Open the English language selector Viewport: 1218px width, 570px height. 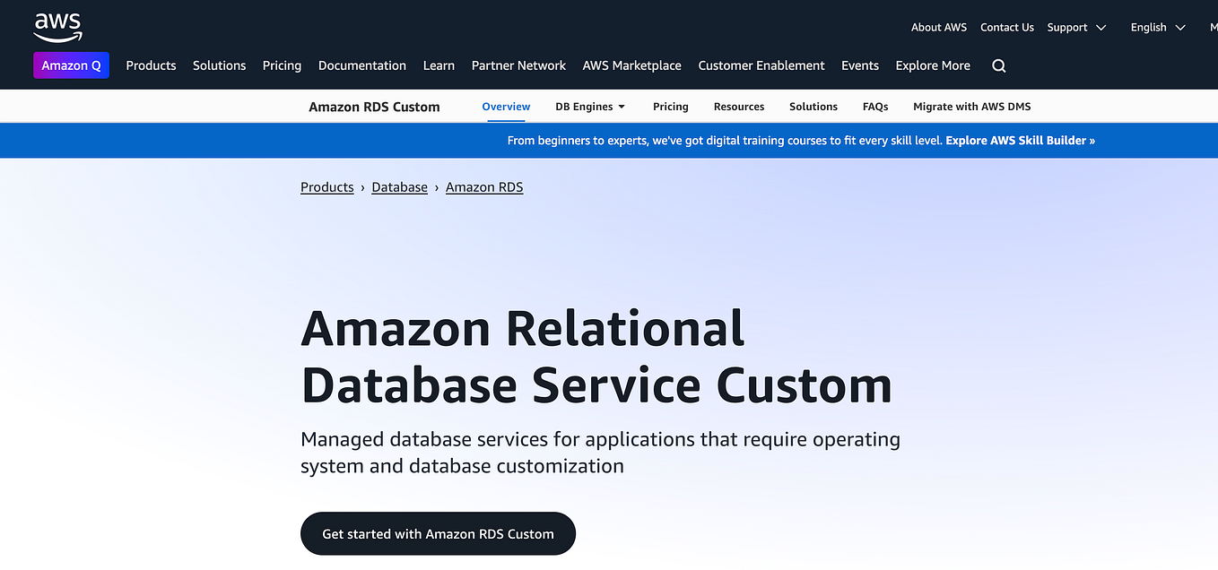1155,27
